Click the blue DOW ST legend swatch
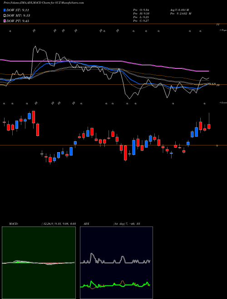 (5, 10)
